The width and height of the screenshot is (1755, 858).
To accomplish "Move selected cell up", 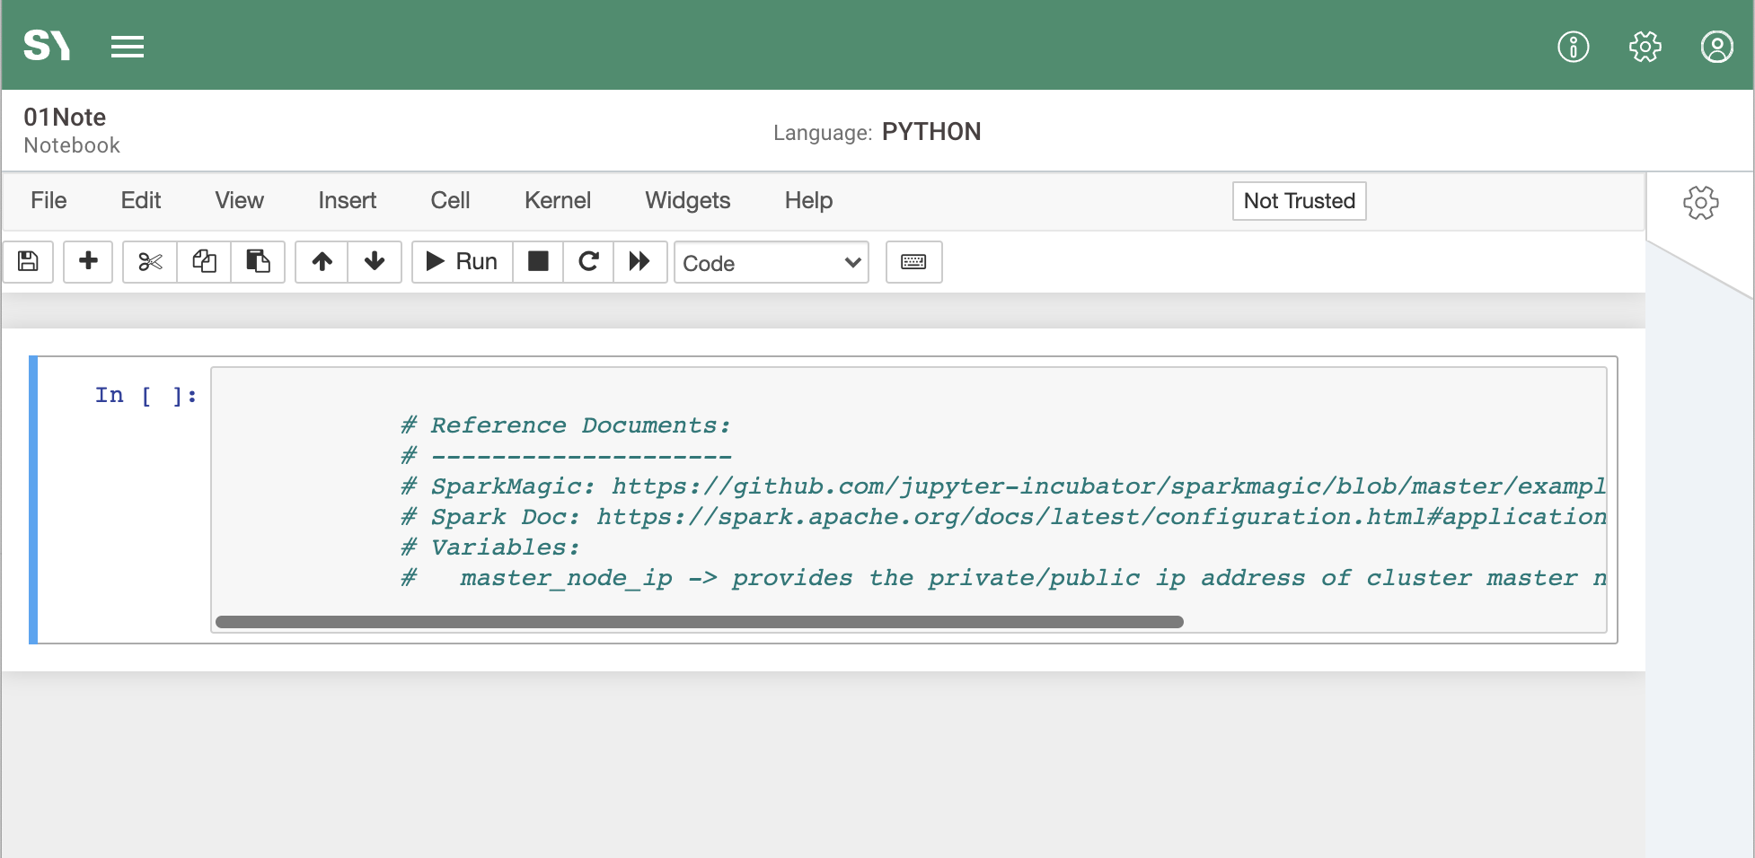I will (322, 261).
